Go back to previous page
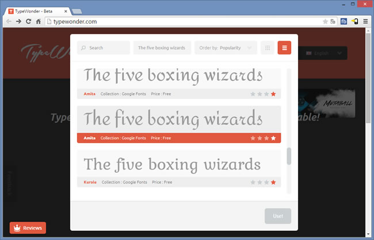 click(8, 21)
